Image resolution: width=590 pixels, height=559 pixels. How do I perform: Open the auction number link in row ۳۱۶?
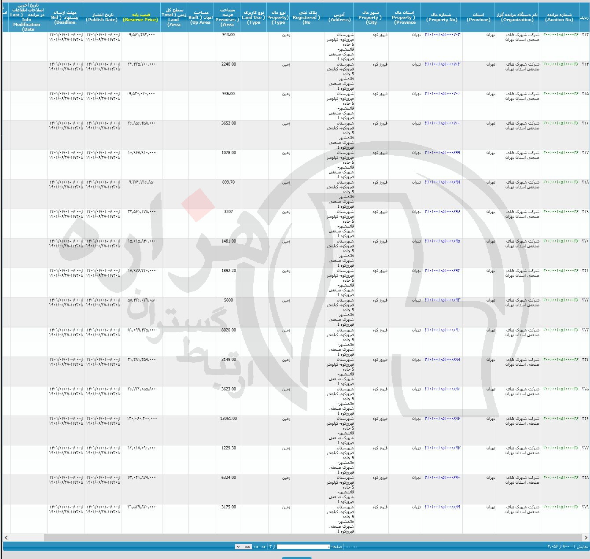click(x=561, y=123)
